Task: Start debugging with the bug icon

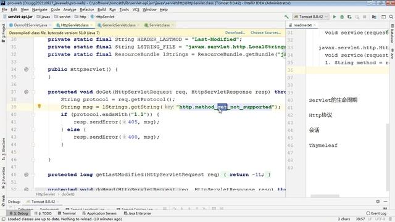Action: tap(342, 17)
